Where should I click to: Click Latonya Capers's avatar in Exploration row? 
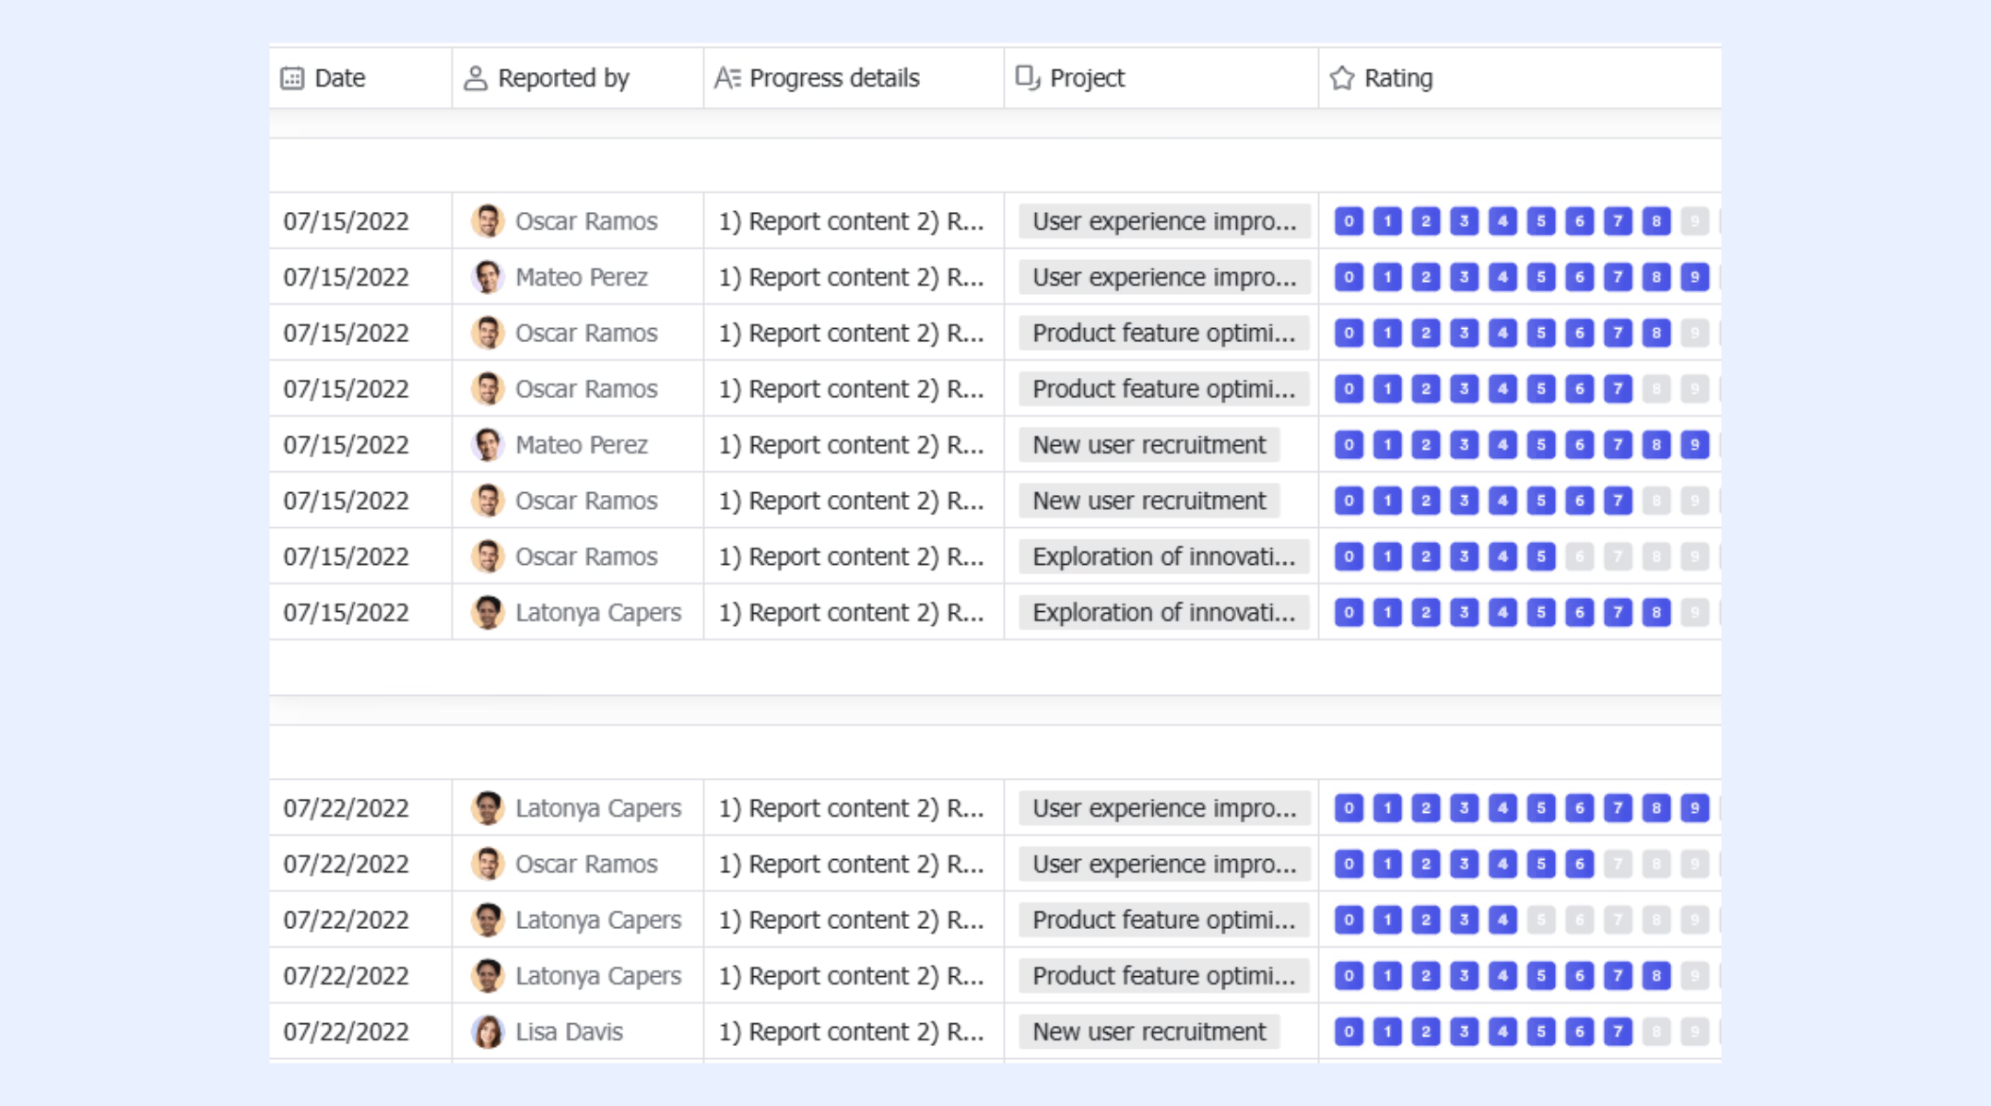488,612
